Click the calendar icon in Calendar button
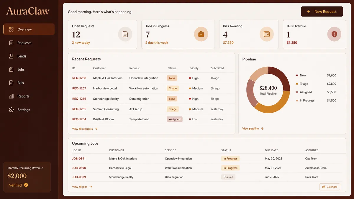This screenshot has width=354, height=199. coord(324,187)
